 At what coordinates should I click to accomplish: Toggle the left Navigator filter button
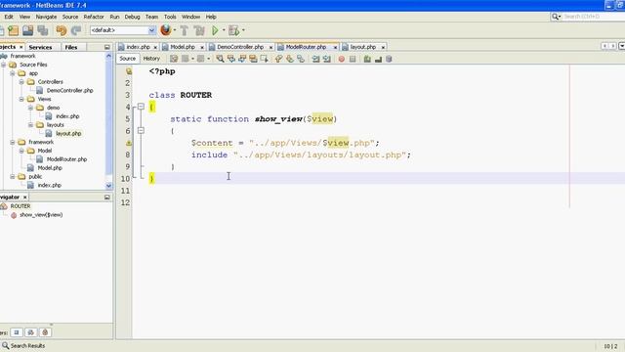pyautogui.click(x=17, y=332)
